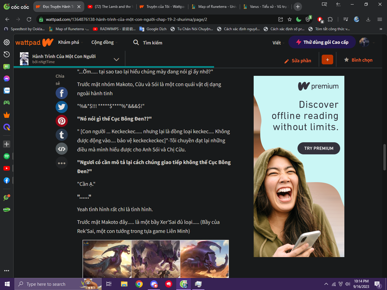Open Windows Start menu
Viewport: 387px width, 290px height.
click(x=7, y=284)
